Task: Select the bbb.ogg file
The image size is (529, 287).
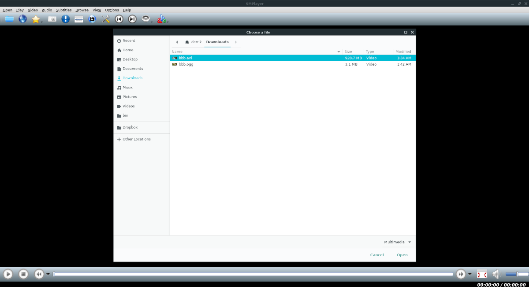Action: click(185, 64)
